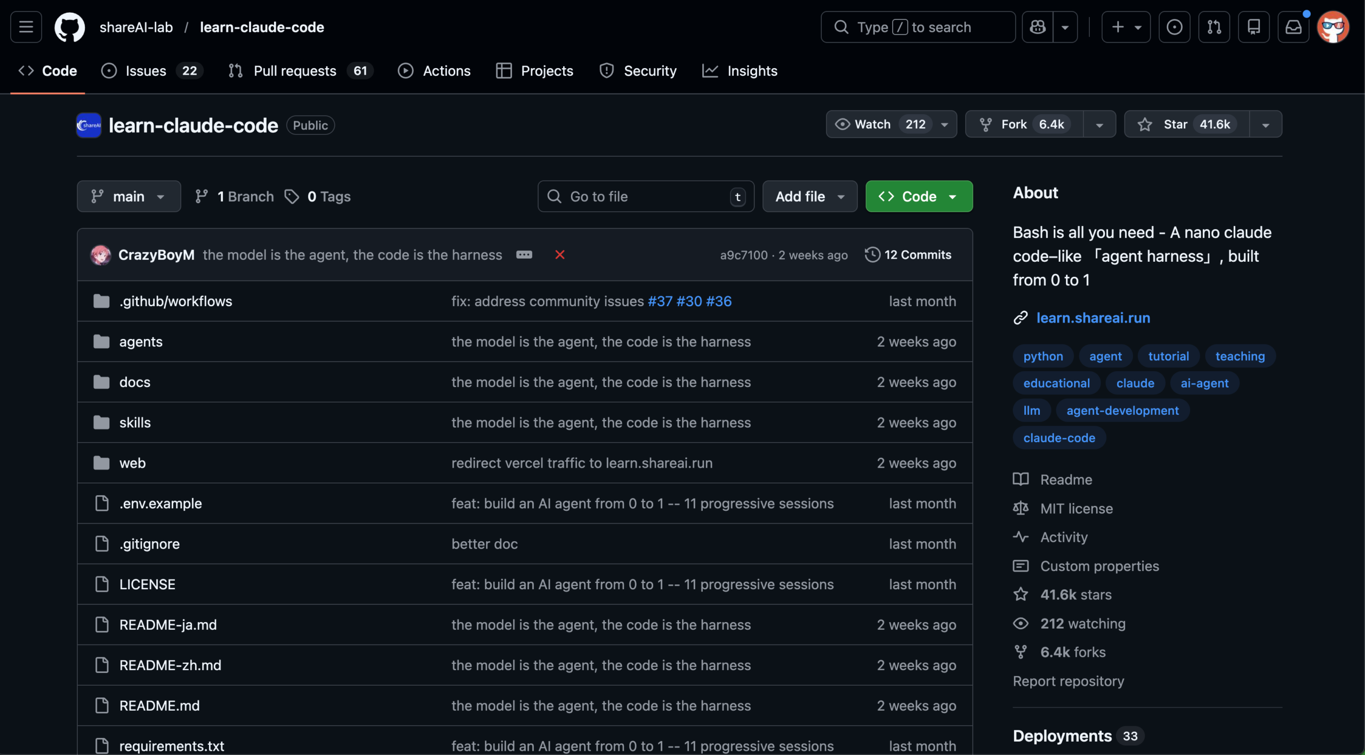
Task: Switch to the Pull requests tab
Action: [x=294, y=71]
